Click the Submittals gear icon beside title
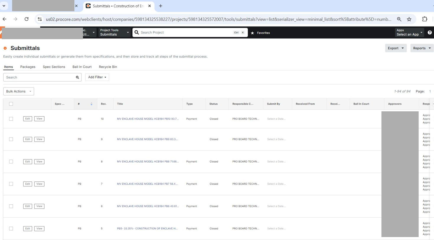This screenshot has height=240, width=434. pos(5,48)
